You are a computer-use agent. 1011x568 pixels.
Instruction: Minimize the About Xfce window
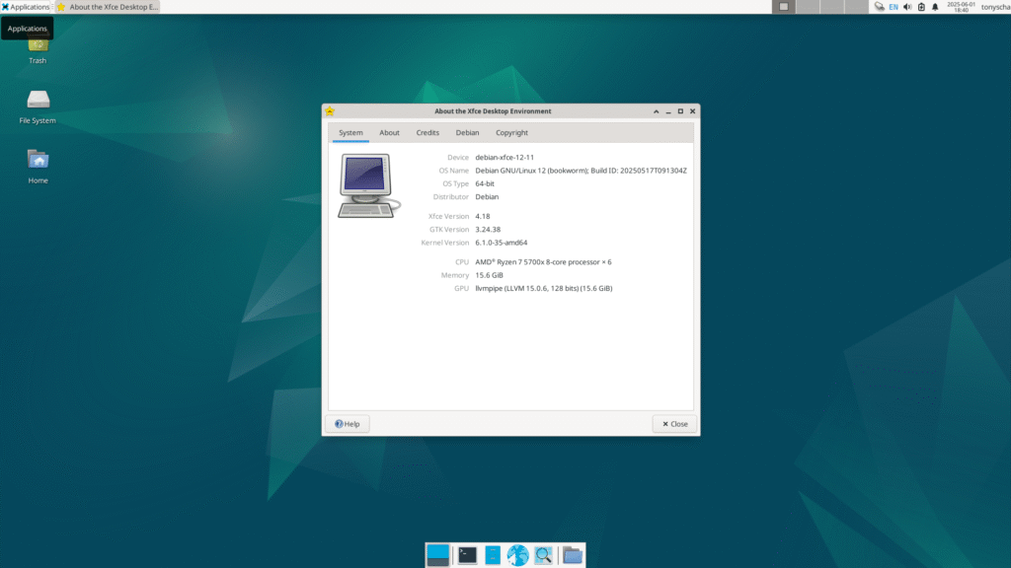click(668, 111)
